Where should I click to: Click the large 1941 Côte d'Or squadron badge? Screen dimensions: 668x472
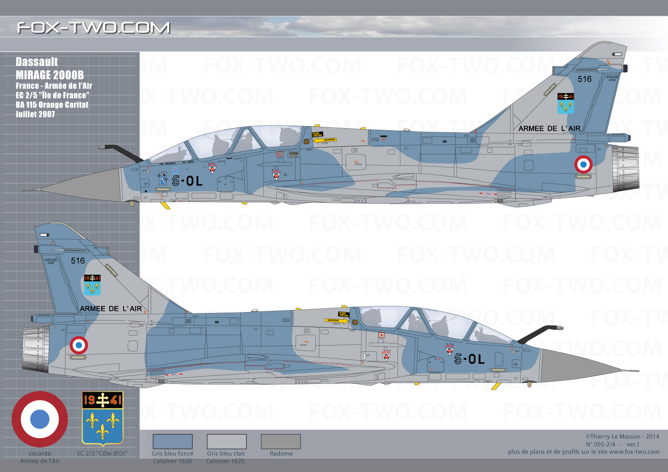tap(102, 419)
